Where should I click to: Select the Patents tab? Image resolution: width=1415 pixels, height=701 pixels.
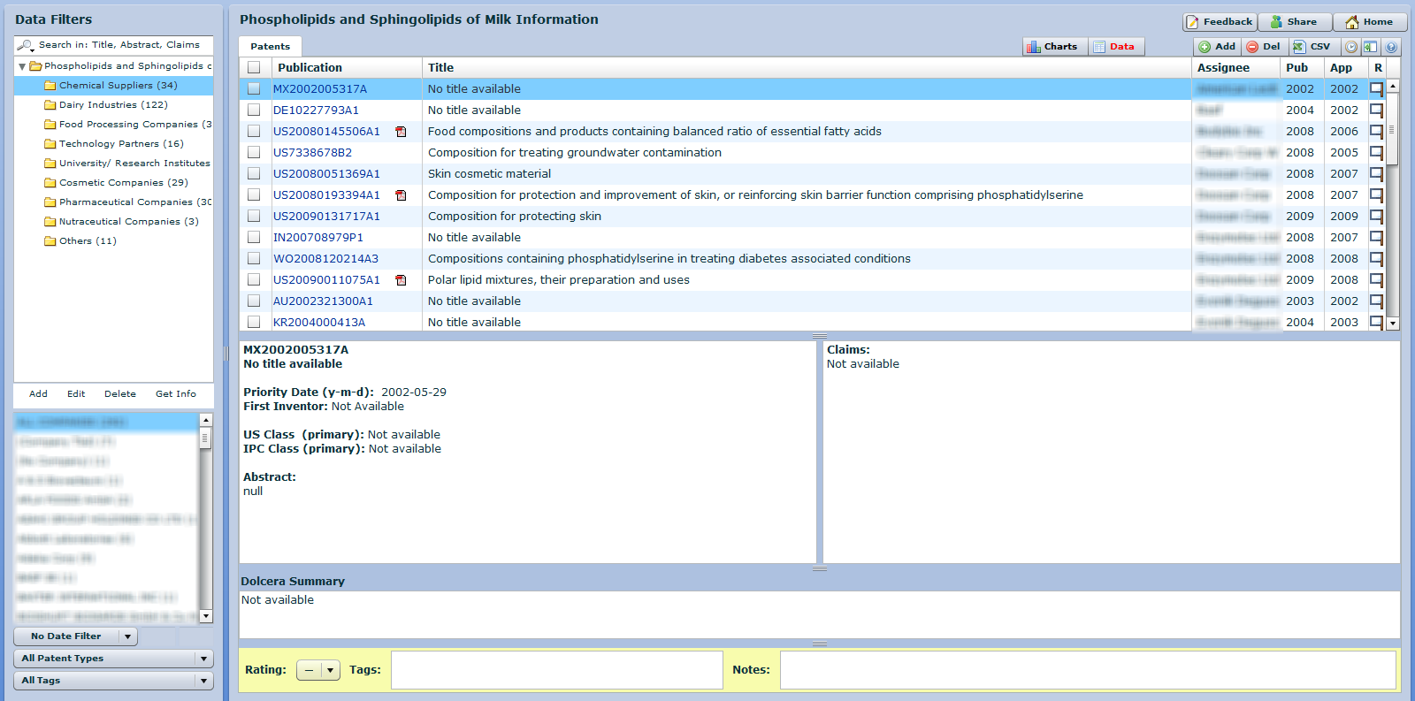point(270,47)
